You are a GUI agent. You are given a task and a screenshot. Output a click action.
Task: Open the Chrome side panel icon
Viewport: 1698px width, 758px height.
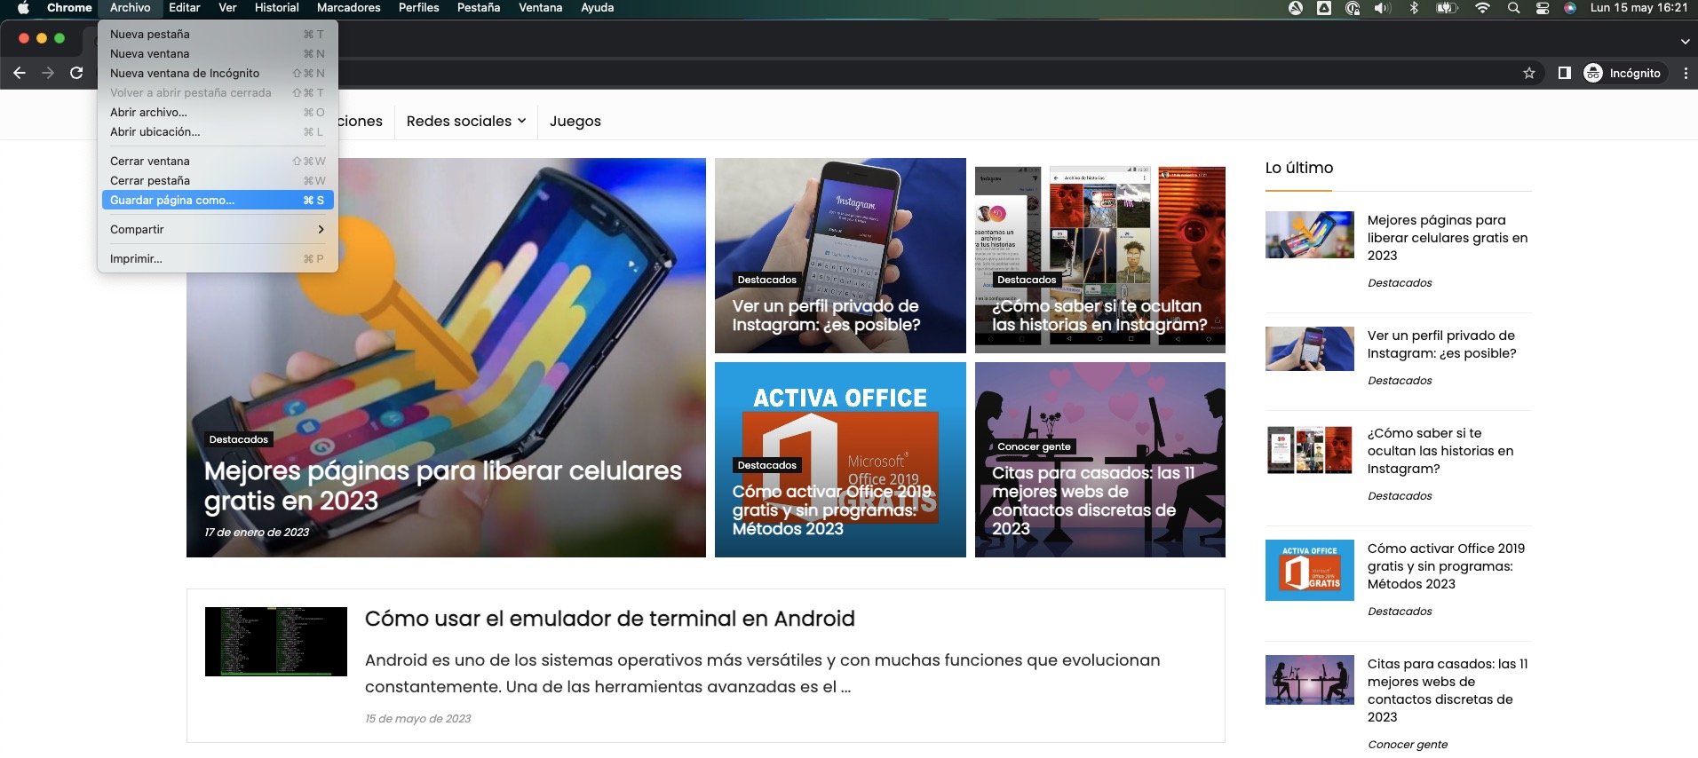1565,73
